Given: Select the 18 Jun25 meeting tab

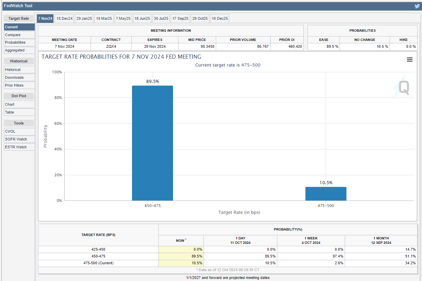Looking at the screenshot, I should coord(142,18).
